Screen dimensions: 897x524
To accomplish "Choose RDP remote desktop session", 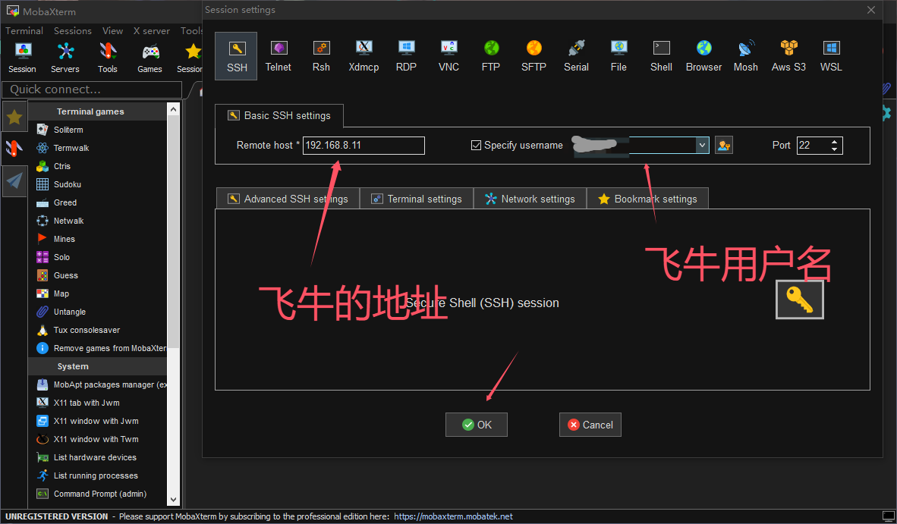I will pyautogui.click(x=406, y=56).
